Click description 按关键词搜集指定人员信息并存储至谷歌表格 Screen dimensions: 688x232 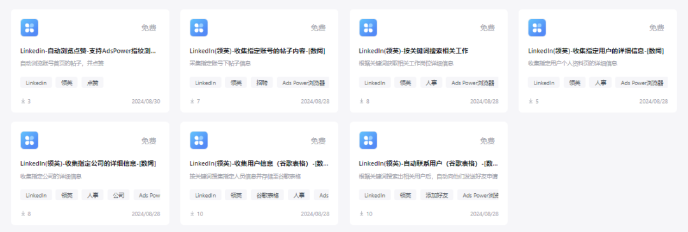(x=245, y=176)
